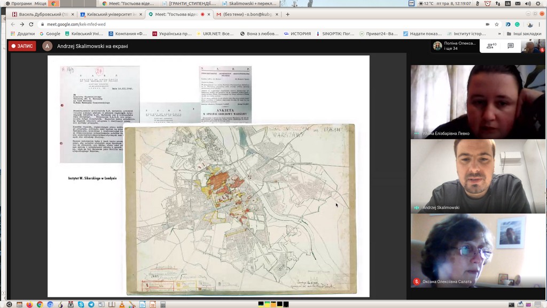Open the Інші закладки bookmarks folder
Image resolution: width=547 pixels, height=308 pixels.
click(x=523, y=34)
